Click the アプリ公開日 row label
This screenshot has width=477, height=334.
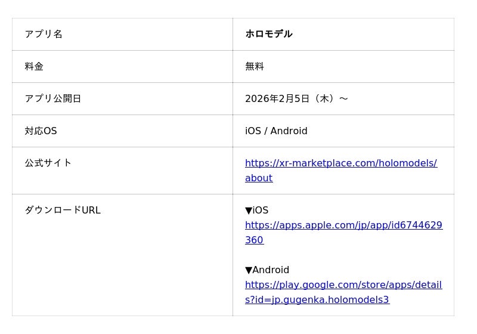53,98
